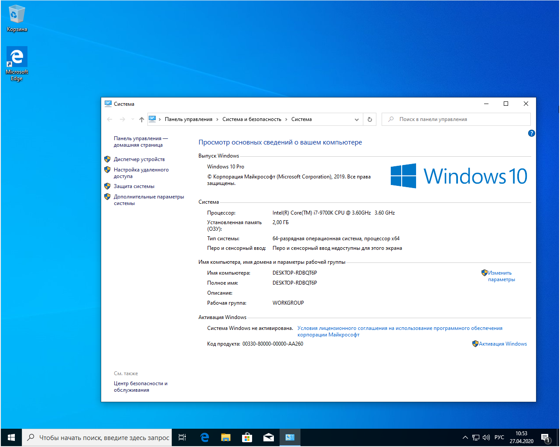Click the shield icon beside Диспетчер устройств

click(x=107, y=159)
